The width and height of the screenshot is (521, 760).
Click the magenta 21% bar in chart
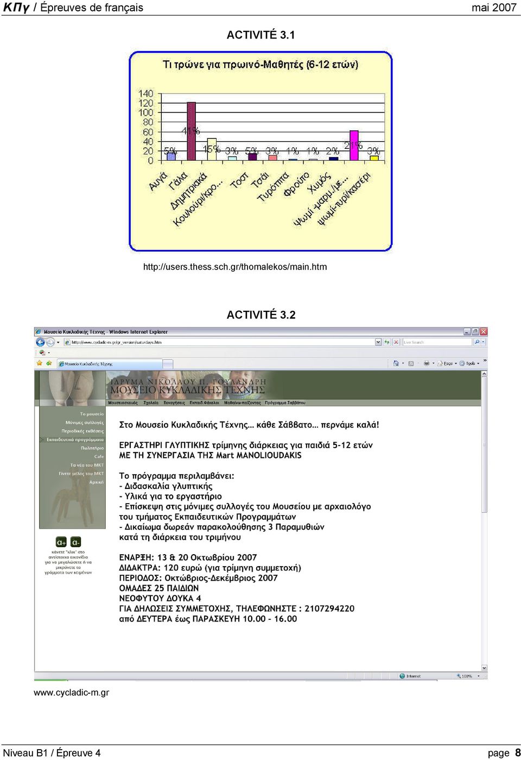pyautogui.click(x=354, y=146)
